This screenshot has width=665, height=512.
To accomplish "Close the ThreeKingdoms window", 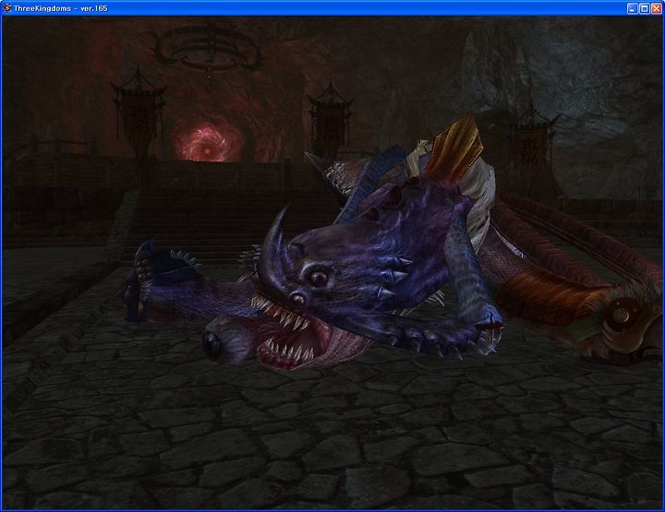I will (x=656, y=8).
